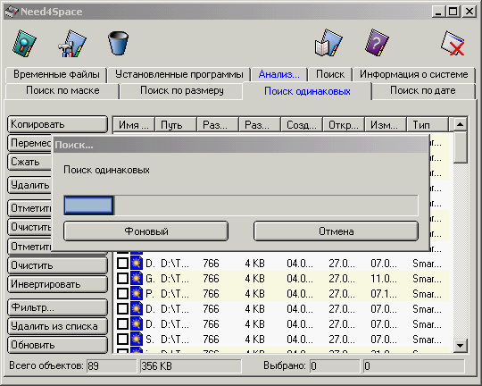Viewport: 482px width, 386px height.
Task: Click the search progress bar
Action: coord(241,206)
